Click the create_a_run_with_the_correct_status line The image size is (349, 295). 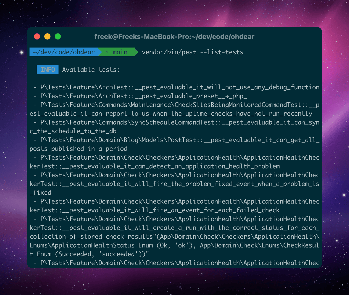click(x=174, y=228)
